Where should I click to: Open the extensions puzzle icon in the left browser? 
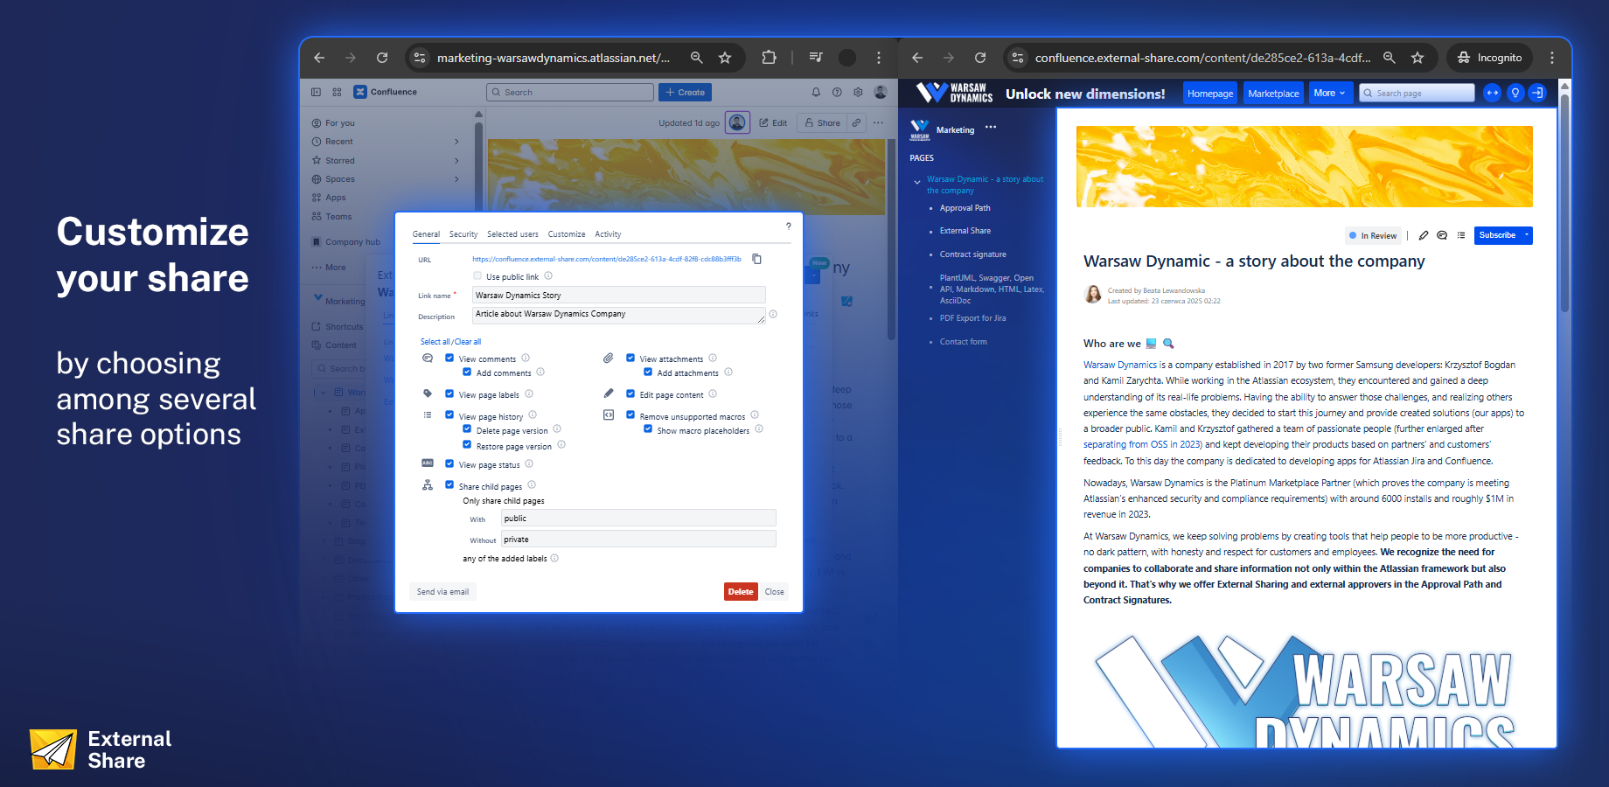coord(769,58)
